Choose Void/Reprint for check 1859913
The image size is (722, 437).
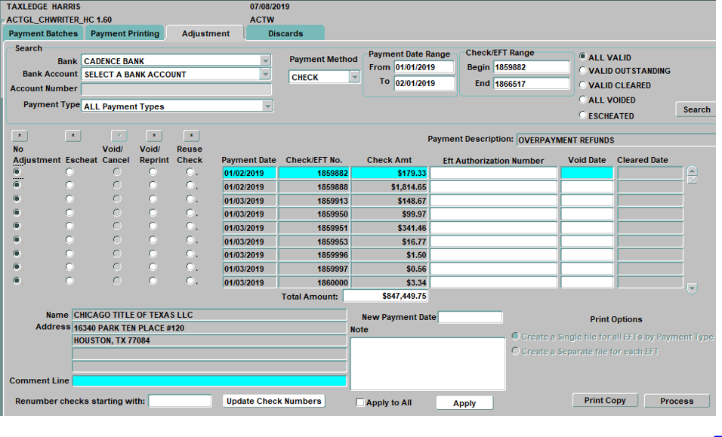click(153, 200)
